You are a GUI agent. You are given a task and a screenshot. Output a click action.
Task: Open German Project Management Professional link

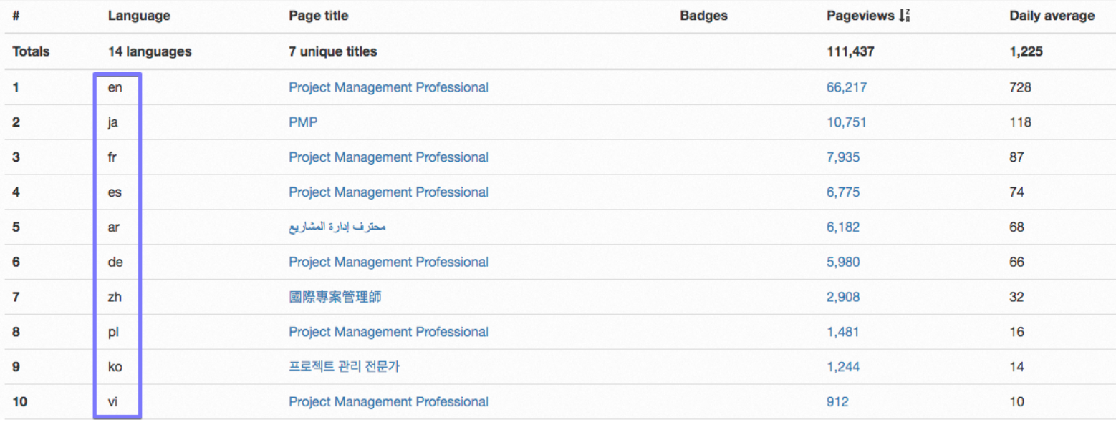click(x=388, y=262)
